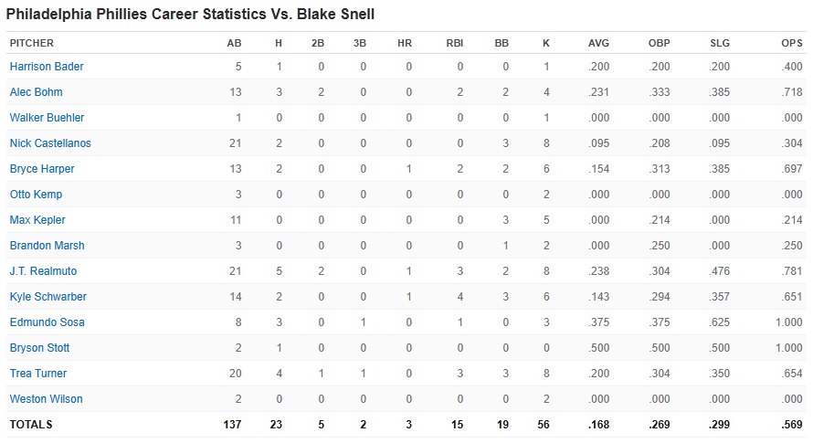
Task: Open Nick Castellanos player link
Action: coord(50,143)
